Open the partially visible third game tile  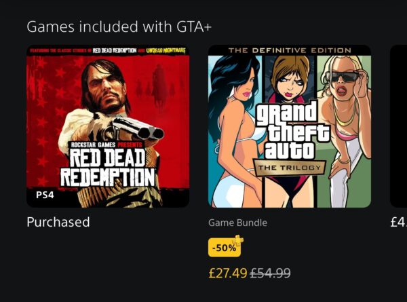398,126
